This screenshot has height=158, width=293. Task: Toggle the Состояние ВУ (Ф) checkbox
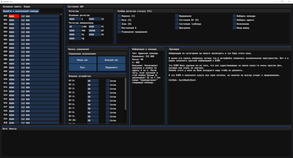[177, 20]
